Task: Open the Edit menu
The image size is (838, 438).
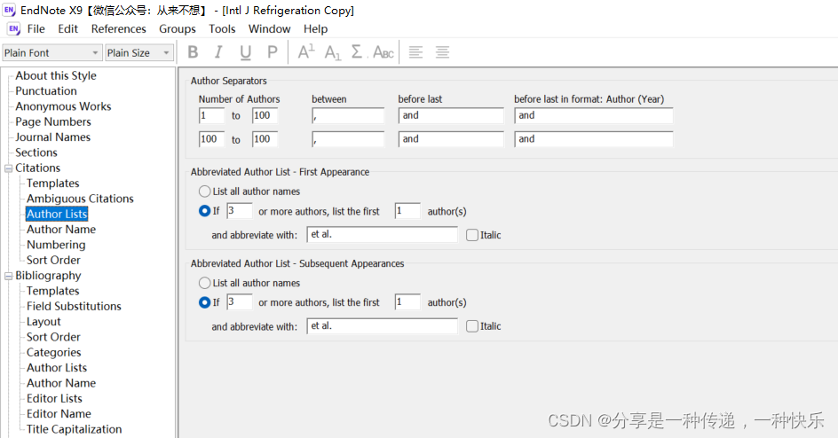Action: (x=67, y=28)
